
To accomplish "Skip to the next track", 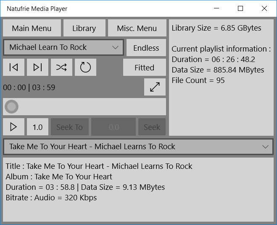I will [x=38, y=67].
